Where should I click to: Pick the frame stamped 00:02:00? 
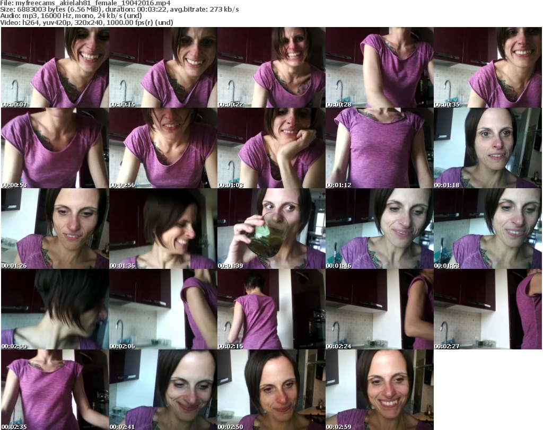click(55, 309)
